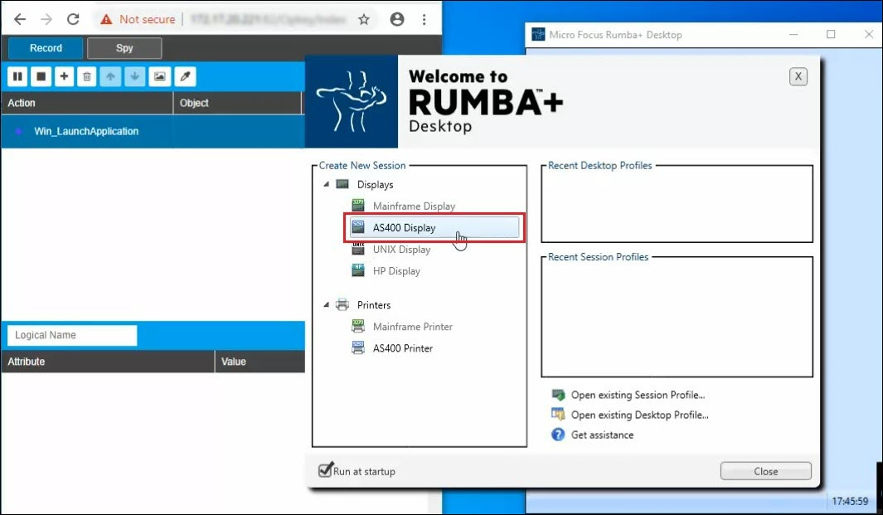The height and width of the screenshot is (515, 883).
Task: Move step up with arrow icon
Action: pos(110,76)
